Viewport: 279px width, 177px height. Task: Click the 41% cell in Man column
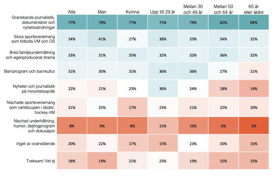click(x=102, y=38)
